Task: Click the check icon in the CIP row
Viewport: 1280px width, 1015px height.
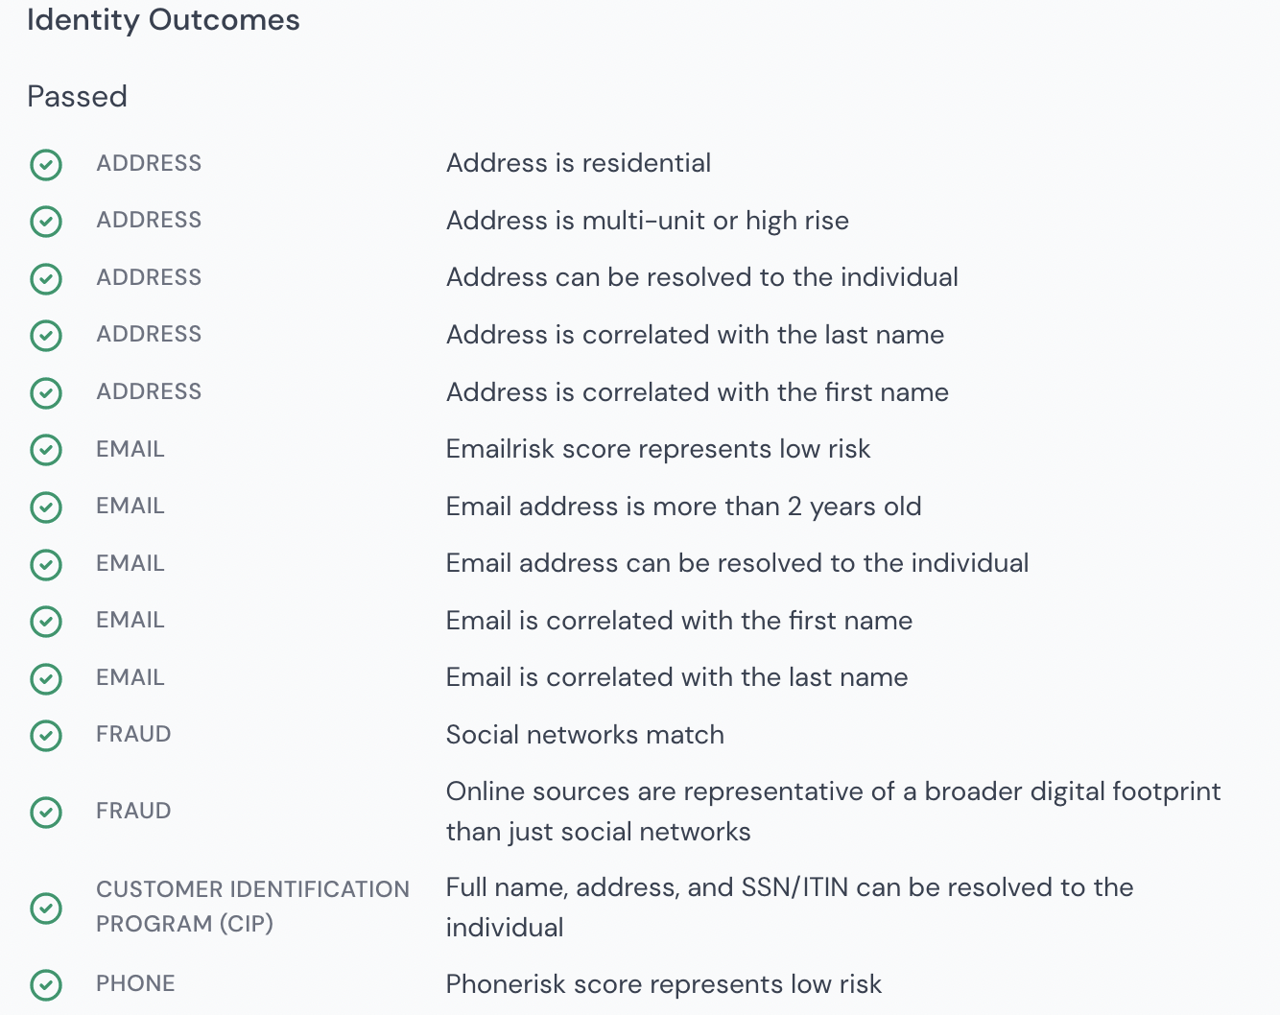Action: (46, 908)
